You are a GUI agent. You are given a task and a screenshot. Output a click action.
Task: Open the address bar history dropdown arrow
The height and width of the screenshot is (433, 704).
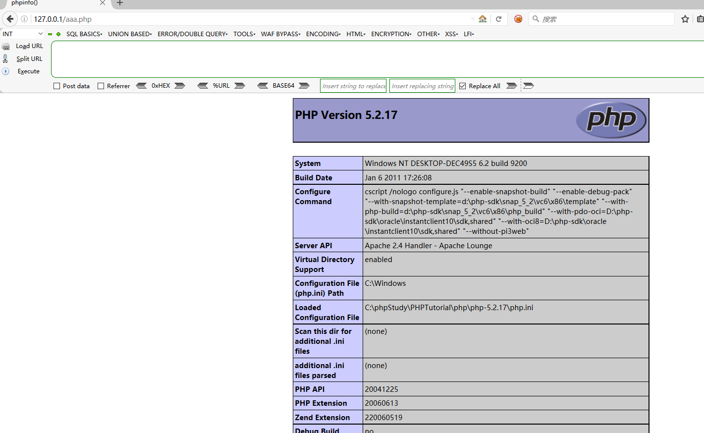pyautogui.click(x=473, y=19)
